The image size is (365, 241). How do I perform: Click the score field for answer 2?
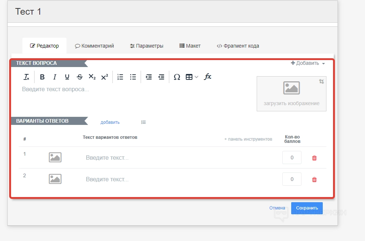pos(292,179)
